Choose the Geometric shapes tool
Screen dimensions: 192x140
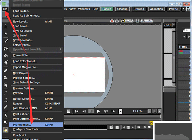(x=5, y=49)
